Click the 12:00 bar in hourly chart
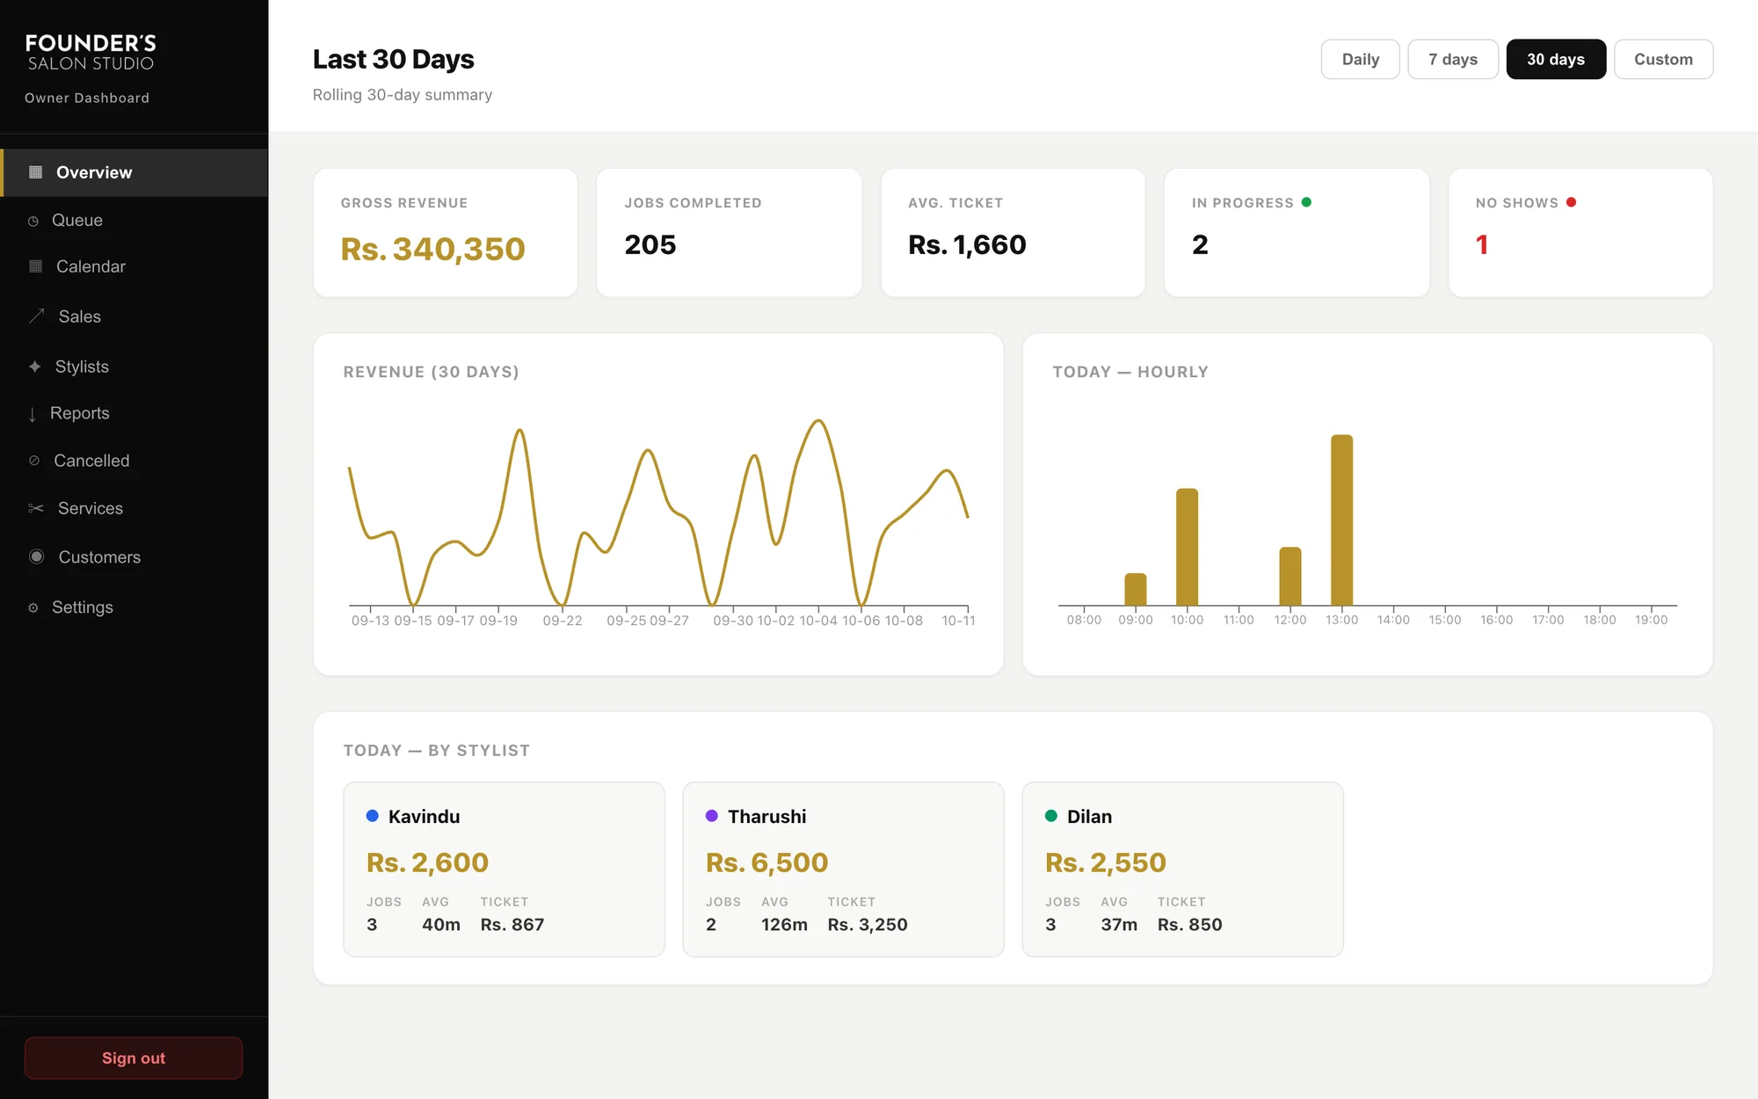 coord(1290,576)
